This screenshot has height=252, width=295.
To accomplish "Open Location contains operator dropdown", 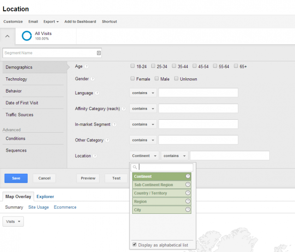I will (x=175, y=156).
